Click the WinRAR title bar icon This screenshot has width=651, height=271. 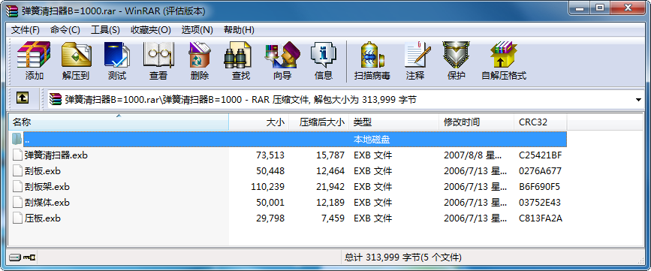(12, 11)
